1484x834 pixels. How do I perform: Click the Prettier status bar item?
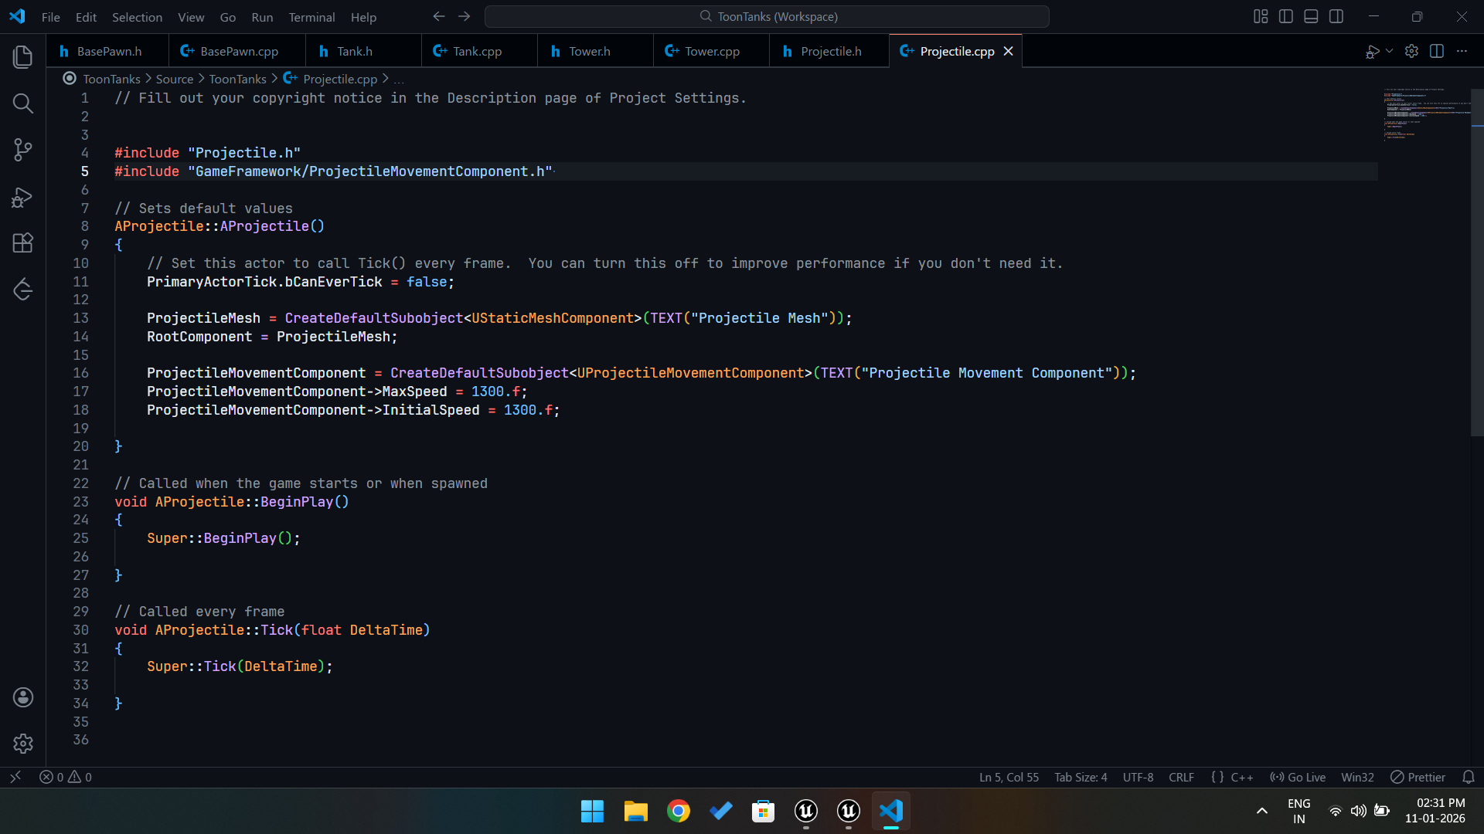[x=1418, y=777]
